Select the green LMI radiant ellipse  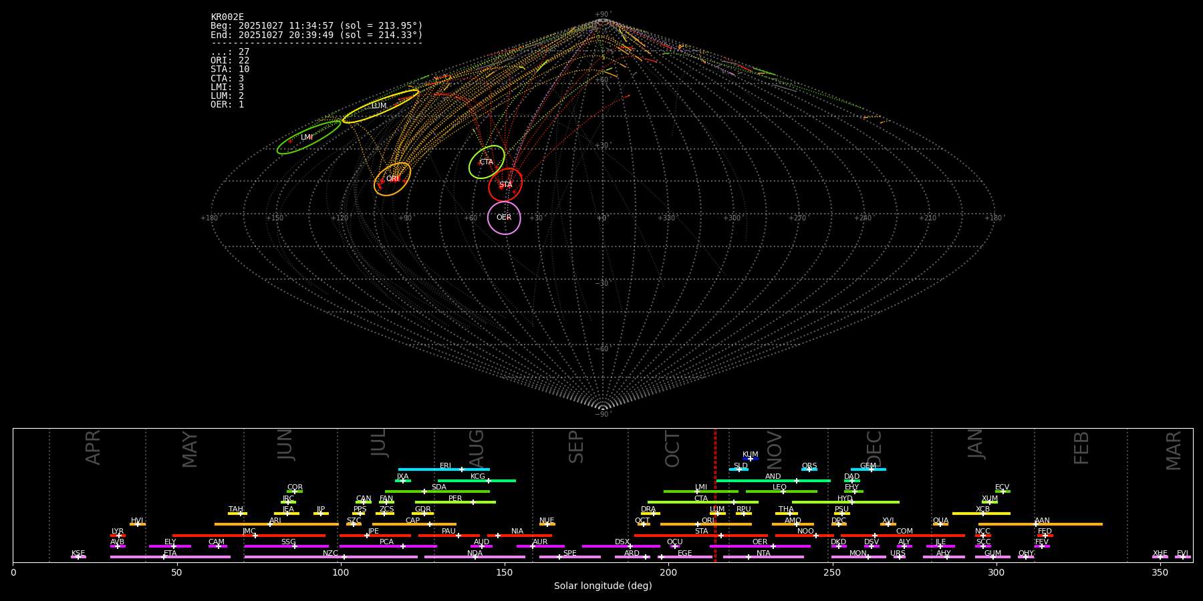(x=308, y=138)
